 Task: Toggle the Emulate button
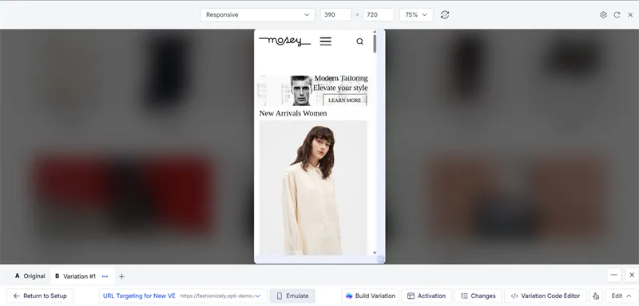(292, 296)
